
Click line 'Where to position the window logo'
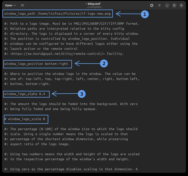[70, 74]
